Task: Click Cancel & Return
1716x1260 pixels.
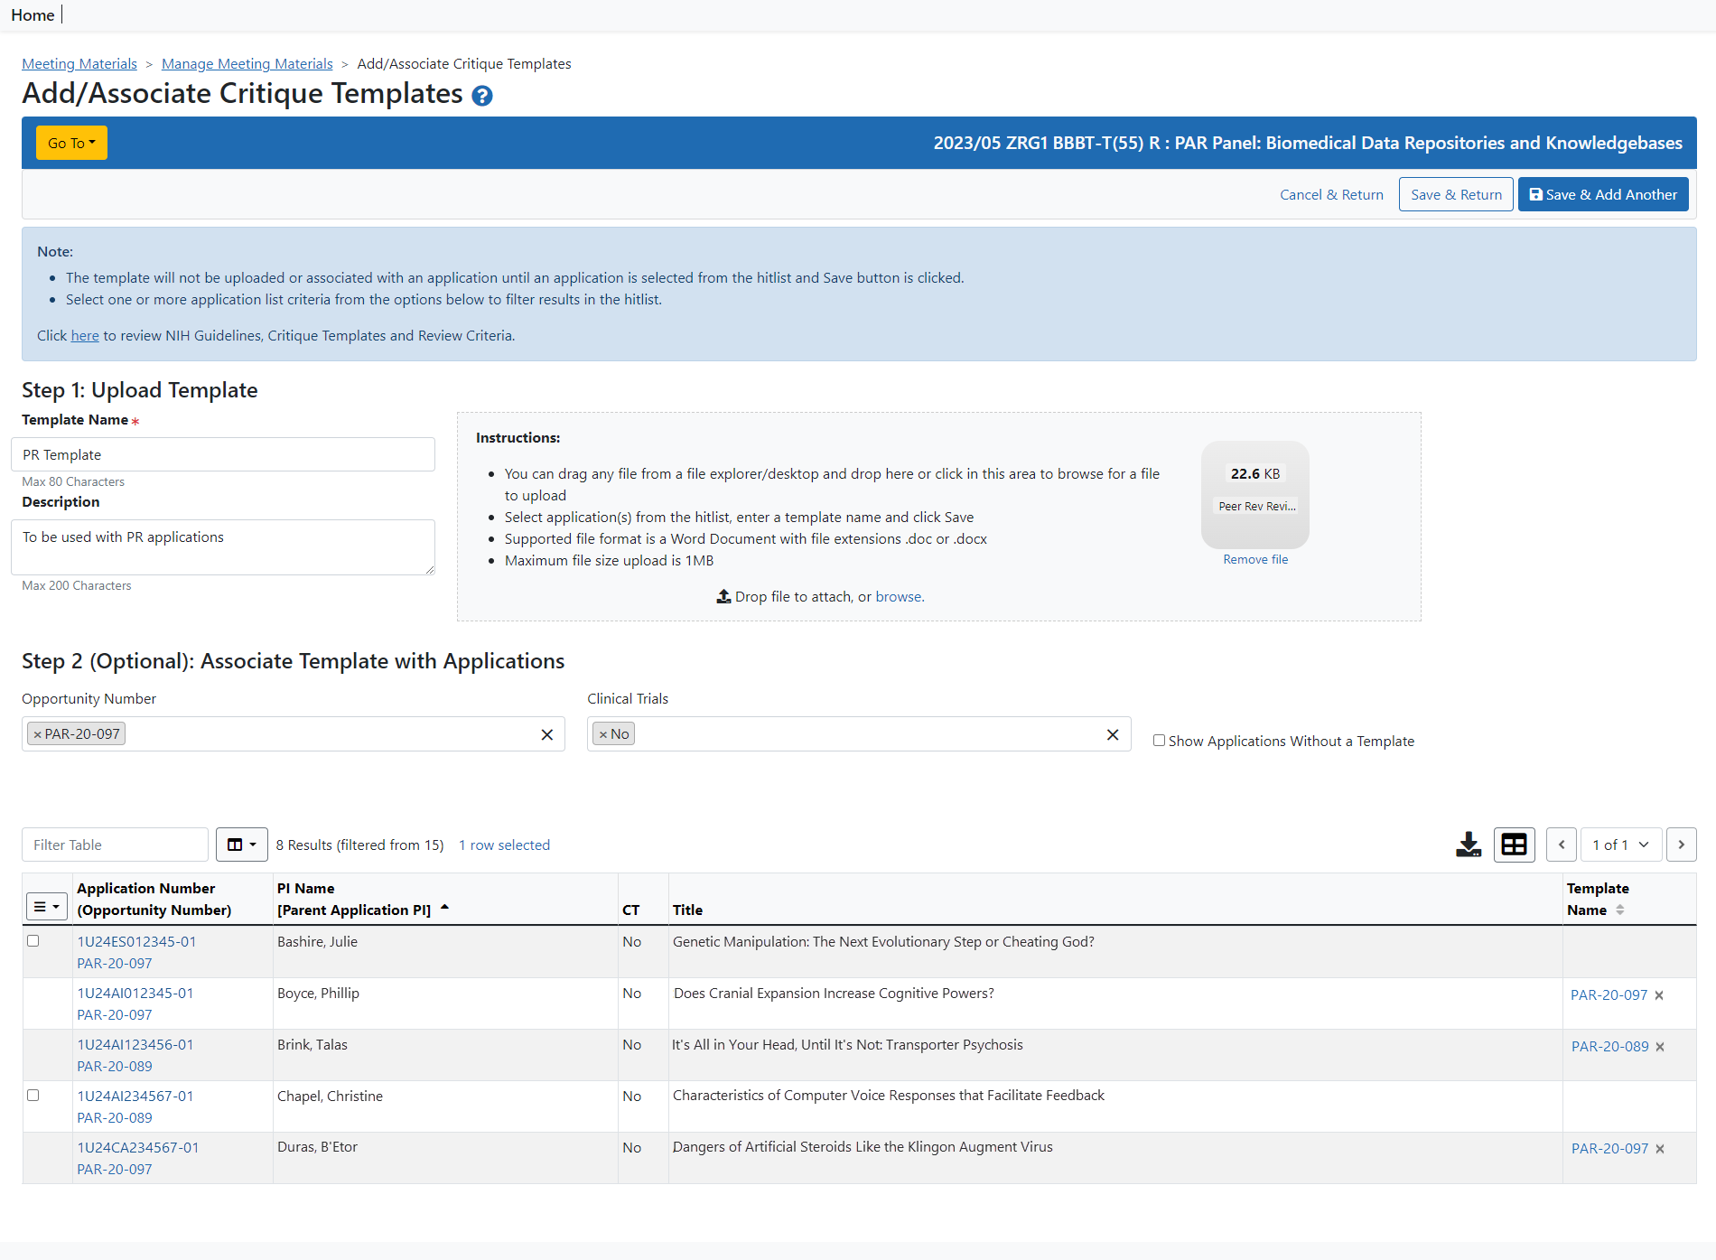Action: 1331,195
